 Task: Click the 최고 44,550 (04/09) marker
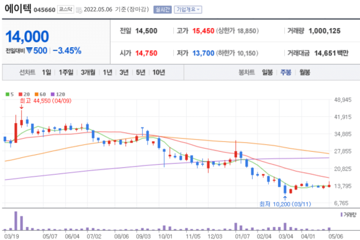pyautogui.click(x=45, y=101)
